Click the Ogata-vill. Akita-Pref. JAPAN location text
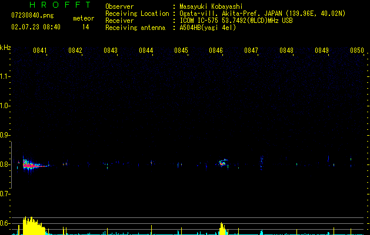This screenshot has width=370, height=235. [x=262, y=14]
